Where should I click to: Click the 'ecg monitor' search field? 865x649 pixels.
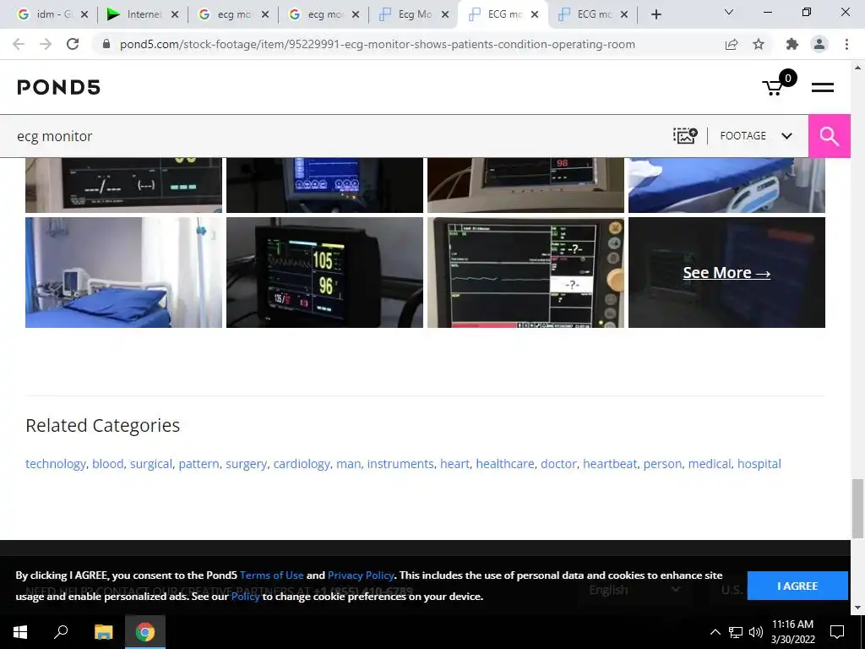coord(331,136)
